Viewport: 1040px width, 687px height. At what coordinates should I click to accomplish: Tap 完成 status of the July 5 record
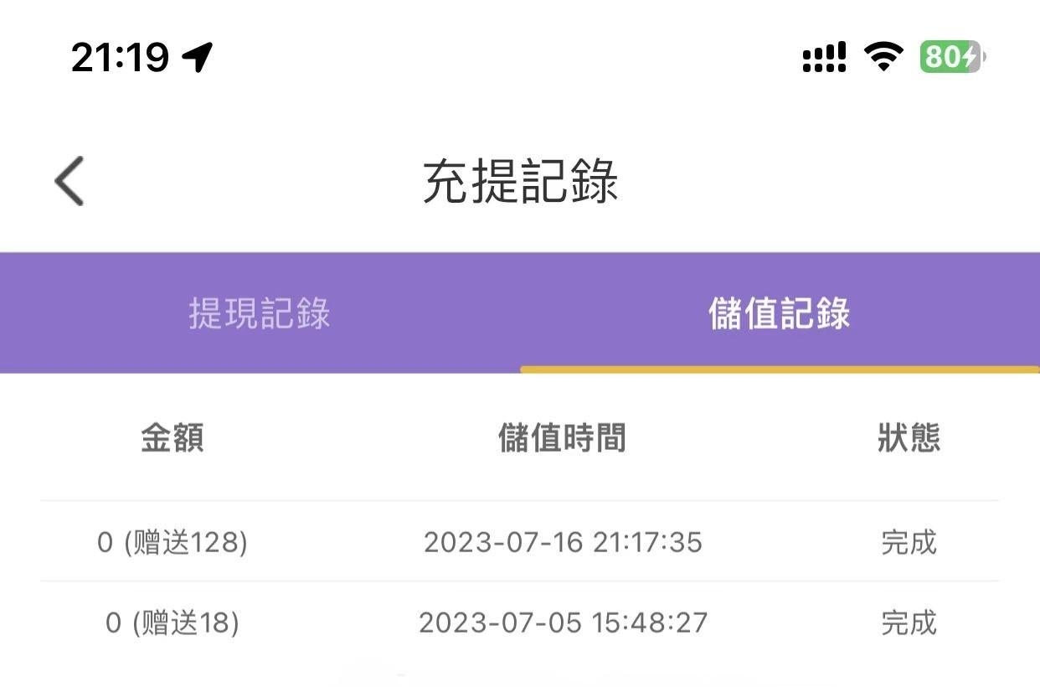(909, 623)
